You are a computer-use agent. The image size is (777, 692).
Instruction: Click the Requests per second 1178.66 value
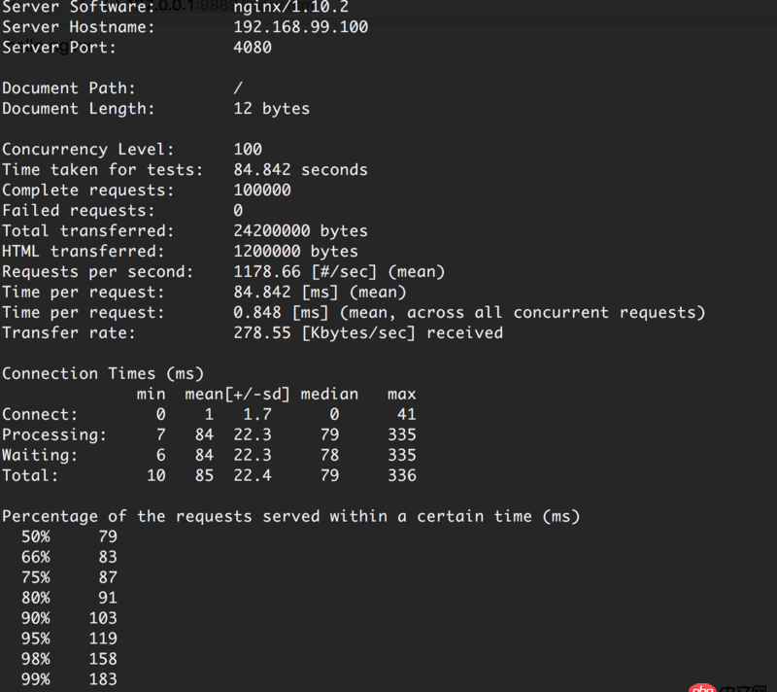point(267,271)
